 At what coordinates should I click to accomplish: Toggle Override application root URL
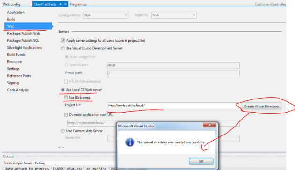click(x=66, y=115)
